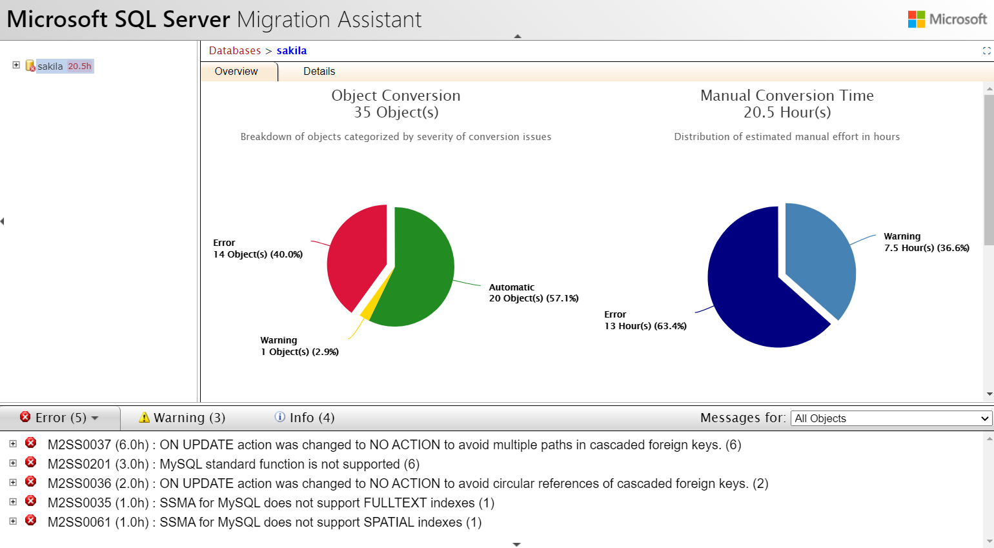Click the warning triangle icon on the Warning filter
994x548 pixels.
pyautogui.click(x=143, y=418)
